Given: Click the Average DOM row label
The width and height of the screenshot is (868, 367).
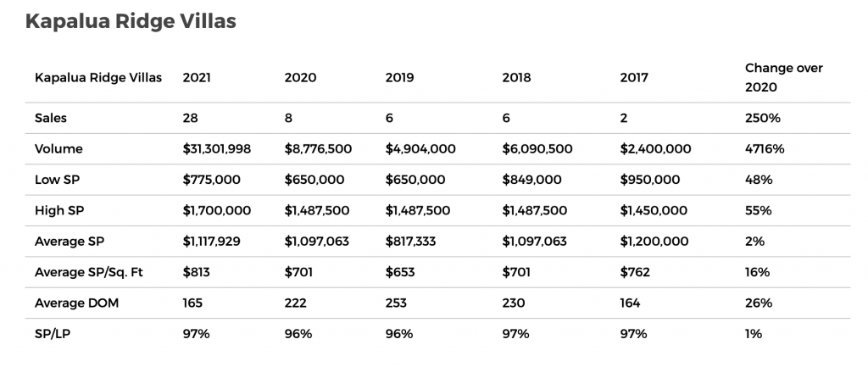Looking at the screenshot, I should (x=74, y=303).
